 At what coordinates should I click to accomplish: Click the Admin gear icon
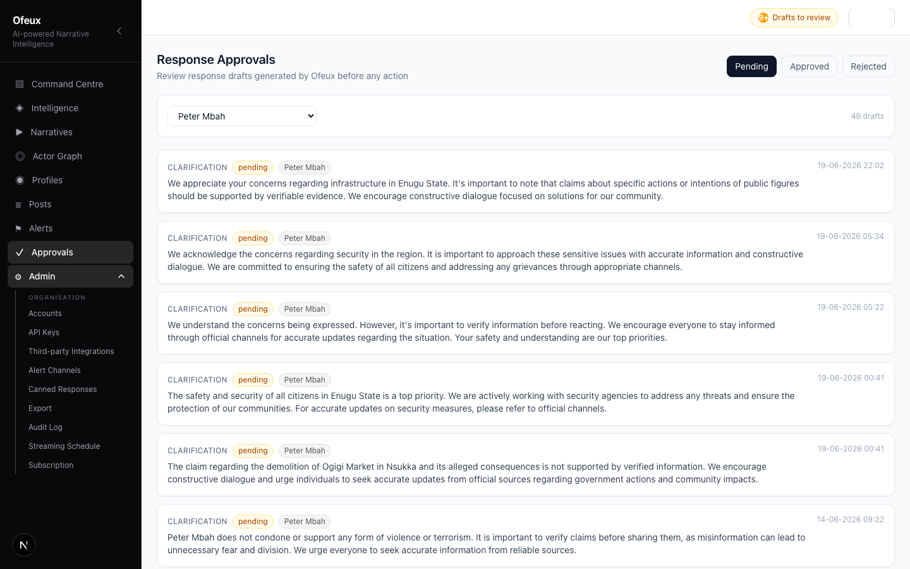click(18, 277)
